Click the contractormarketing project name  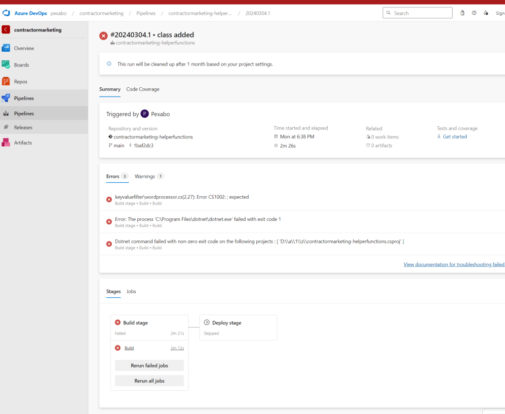38,30
